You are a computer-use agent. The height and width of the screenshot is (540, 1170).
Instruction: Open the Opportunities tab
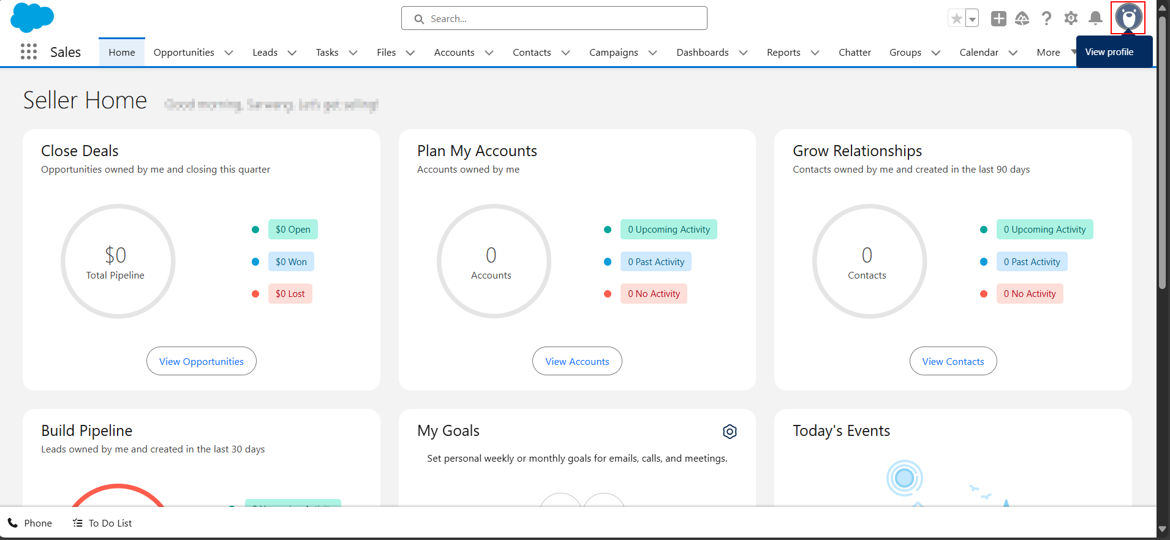click(184, 52)
